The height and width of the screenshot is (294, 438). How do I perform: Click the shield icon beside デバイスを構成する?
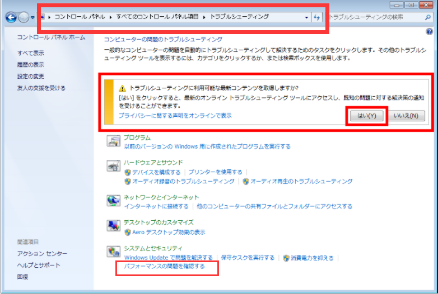(128, 172)
